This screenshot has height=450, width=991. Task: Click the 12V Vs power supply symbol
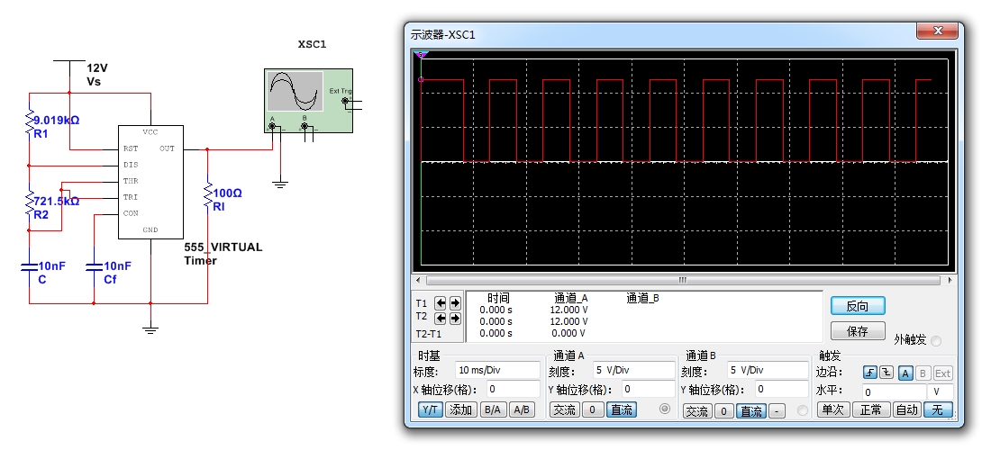69,69
